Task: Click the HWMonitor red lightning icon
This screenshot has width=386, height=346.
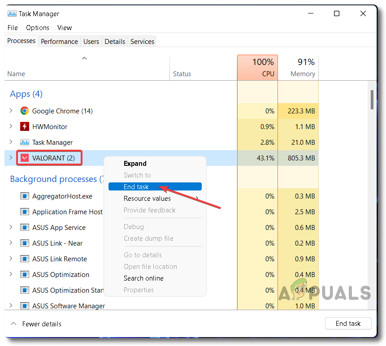Action: click(24, 127)
